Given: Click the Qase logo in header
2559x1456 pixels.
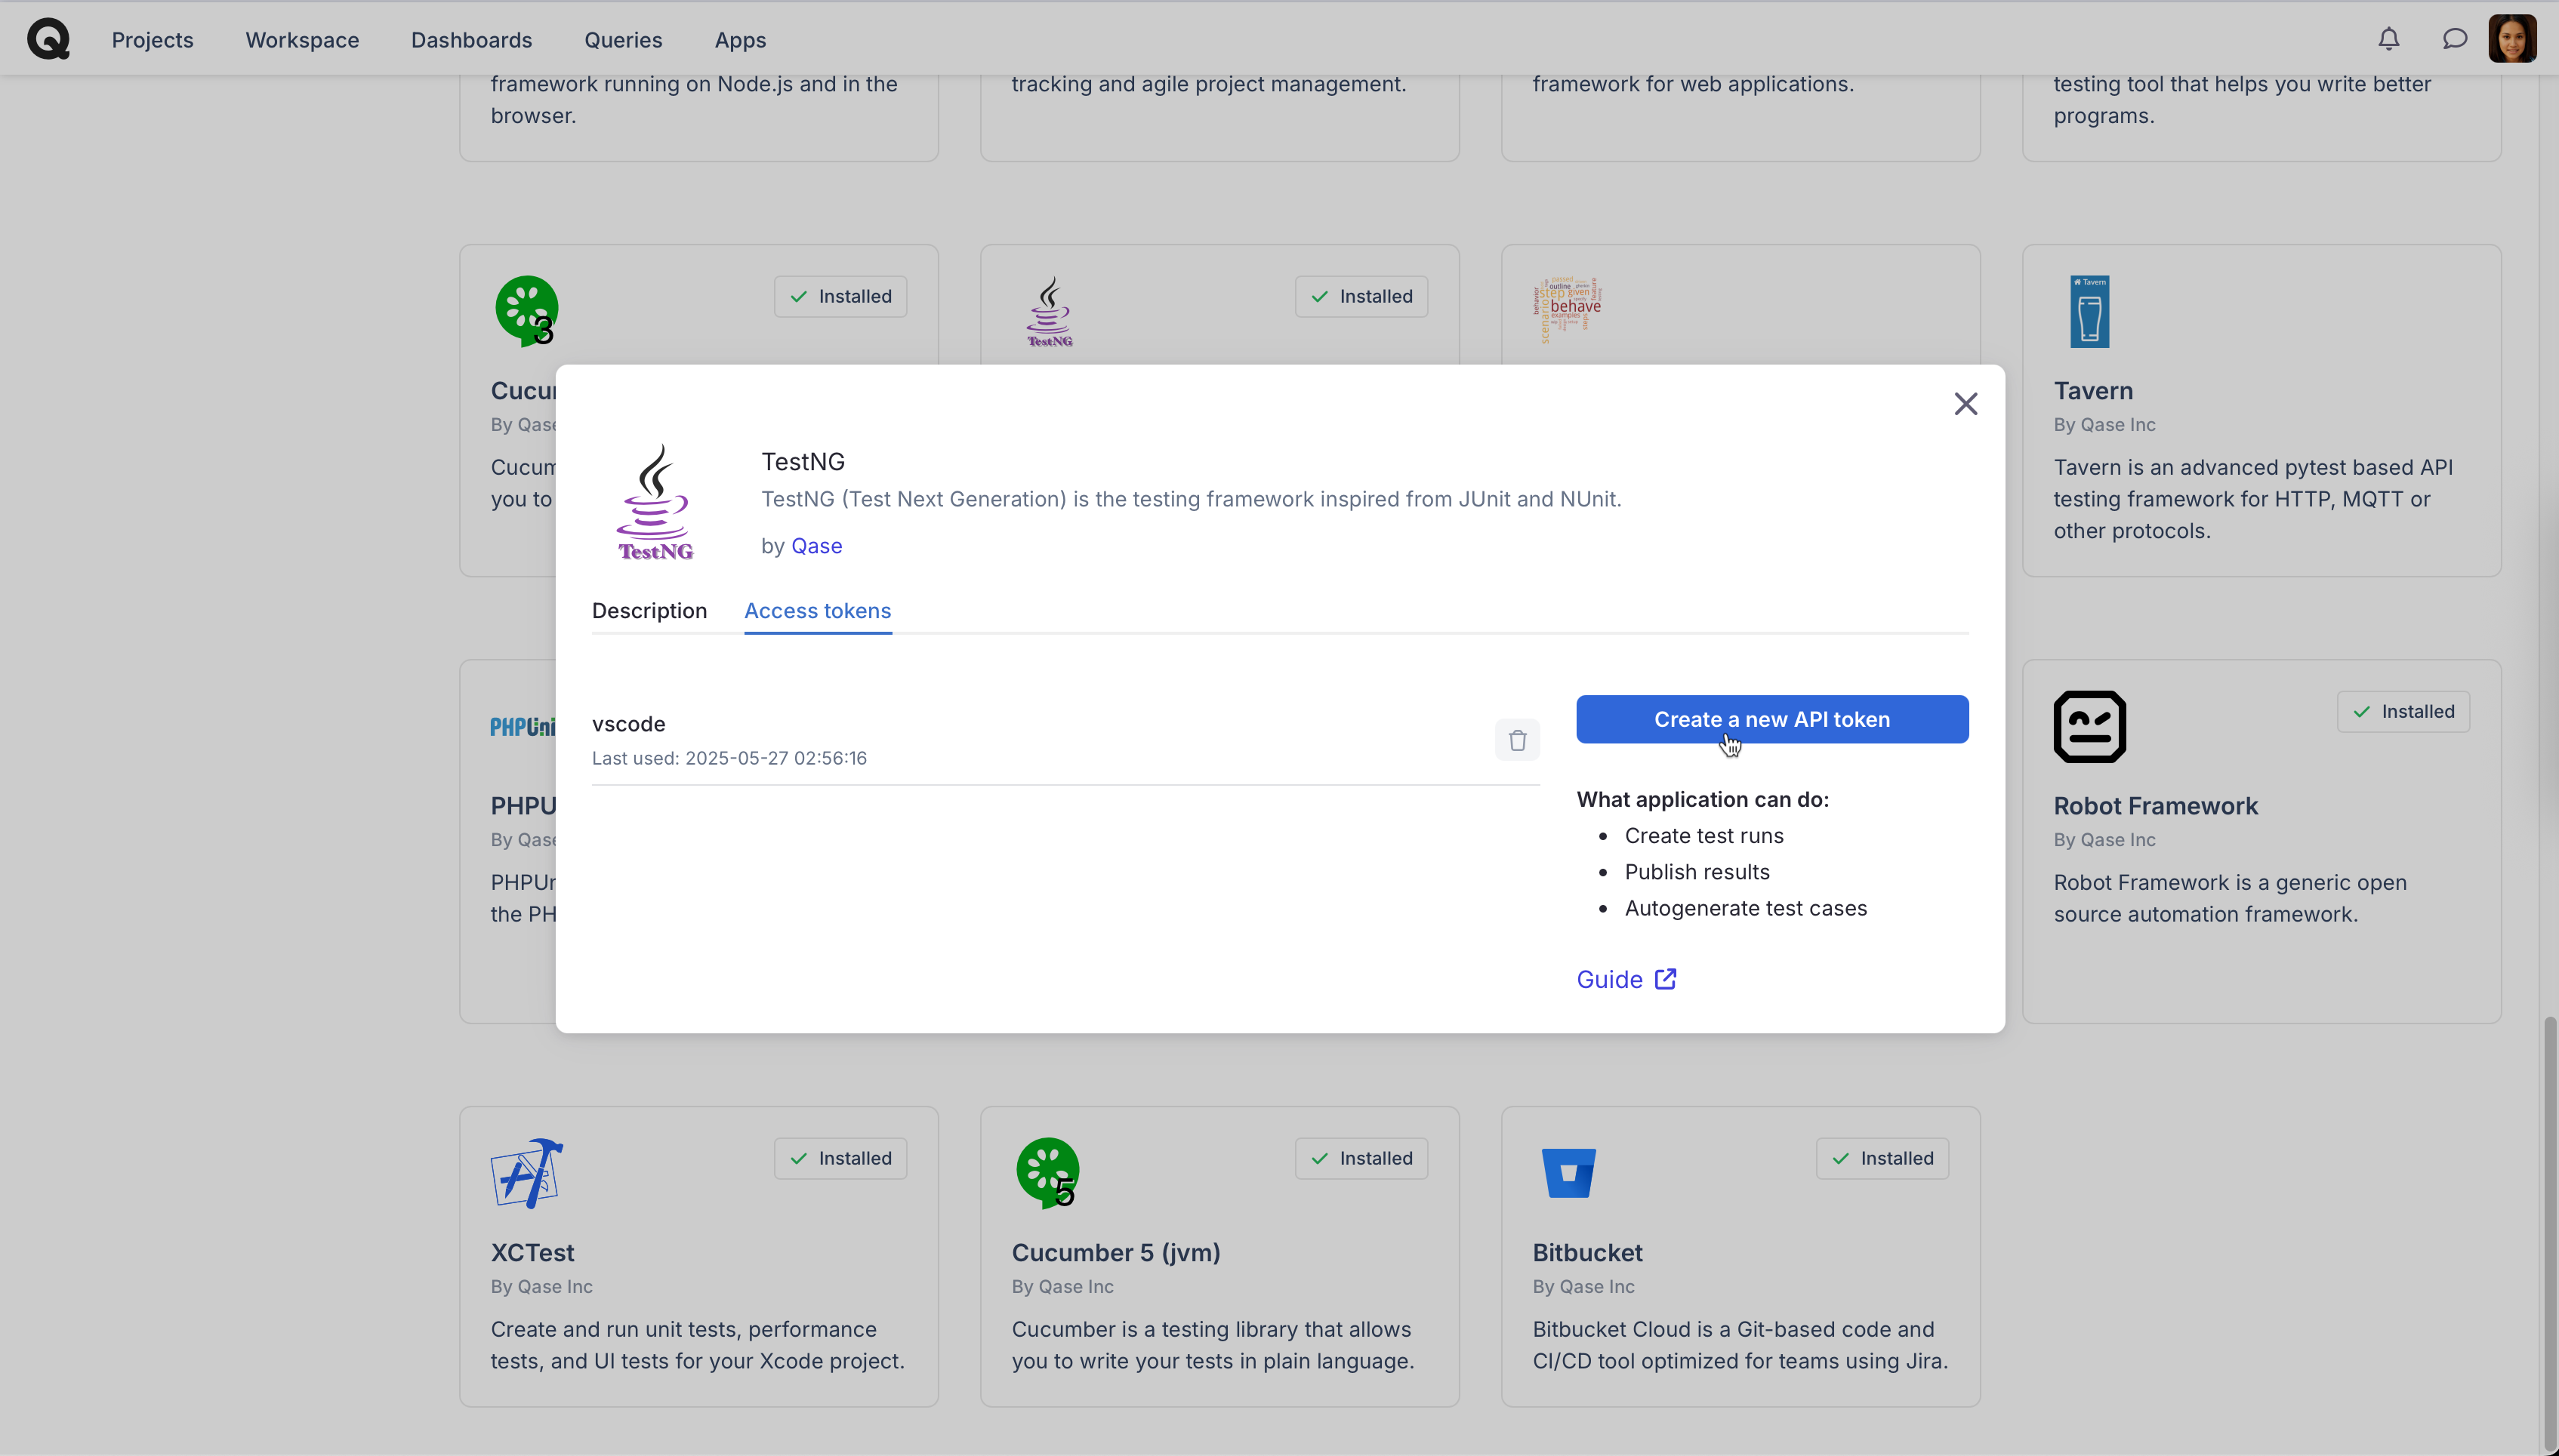Looking at the screenshot, I should pos(48,39).
